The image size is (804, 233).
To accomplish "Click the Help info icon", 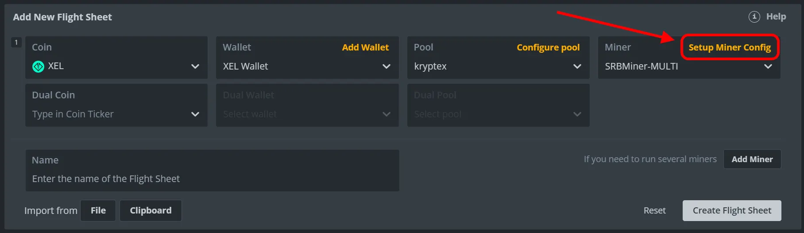I will tap(754, 17).
